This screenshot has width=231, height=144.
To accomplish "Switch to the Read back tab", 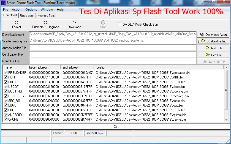I will (27, 16).
